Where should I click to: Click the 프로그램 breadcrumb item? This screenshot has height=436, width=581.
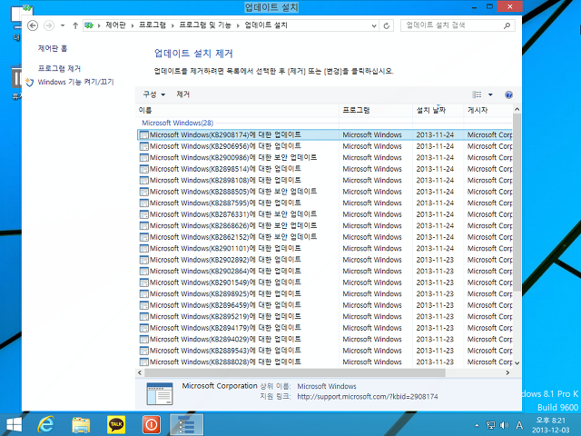pos(153,25)
